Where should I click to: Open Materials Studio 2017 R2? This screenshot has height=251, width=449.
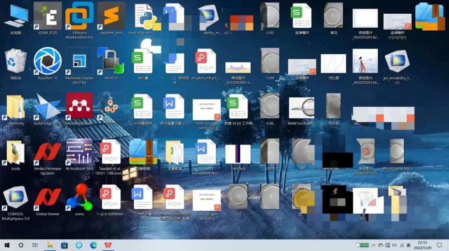[x=79, y=66]
